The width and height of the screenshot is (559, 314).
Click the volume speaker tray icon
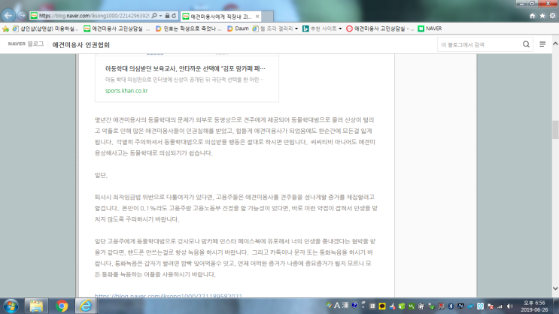point(510,306)
